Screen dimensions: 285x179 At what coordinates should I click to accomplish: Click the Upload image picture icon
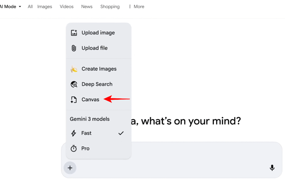coord(74,33)
